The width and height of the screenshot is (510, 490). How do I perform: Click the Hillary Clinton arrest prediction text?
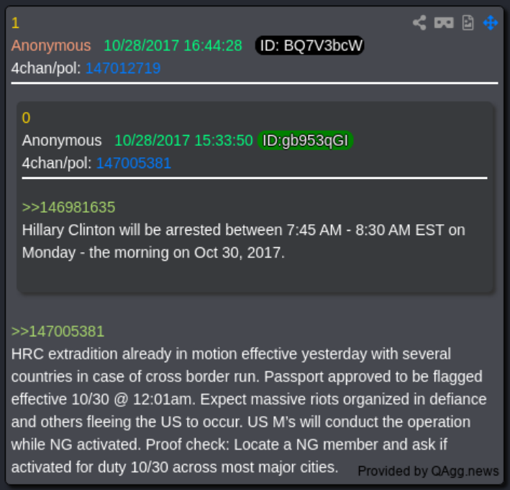pos(244,241)
